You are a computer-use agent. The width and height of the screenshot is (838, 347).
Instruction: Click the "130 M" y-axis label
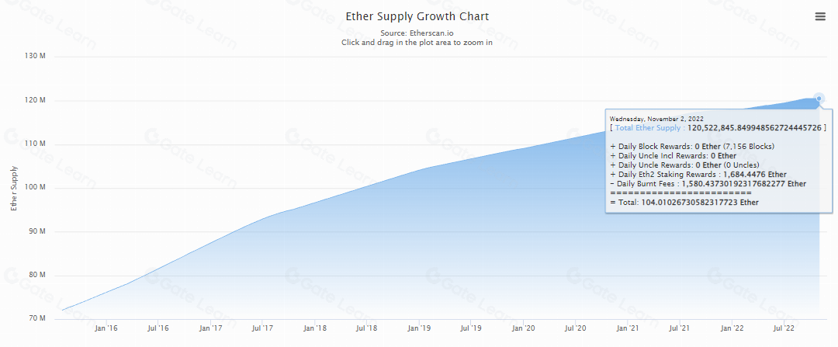point(36,57)
